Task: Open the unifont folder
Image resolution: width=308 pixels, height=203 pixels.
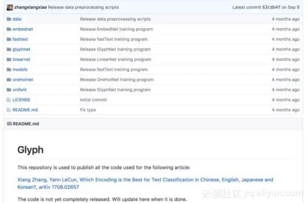Action: tap(19, 90)
